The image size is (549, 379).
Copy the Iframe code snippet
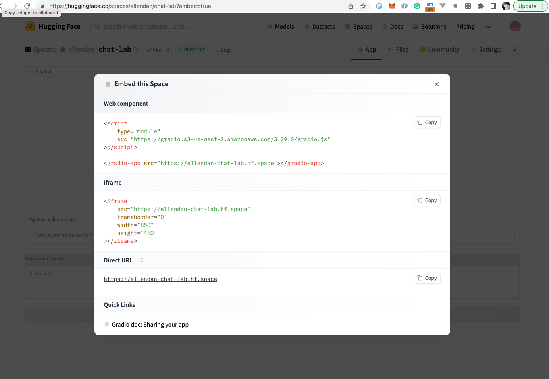[427, 200]
